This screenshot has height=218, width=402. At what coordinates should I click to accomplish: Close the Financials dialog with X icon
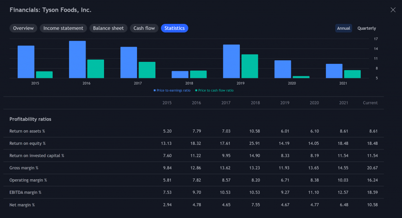point(393,10)
